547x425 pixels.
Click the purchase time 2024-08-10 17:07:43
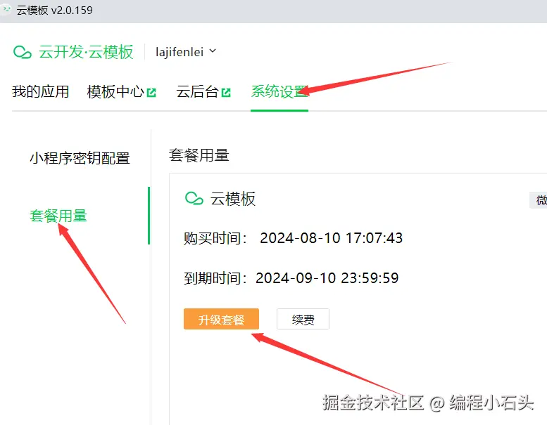[332, 238]
